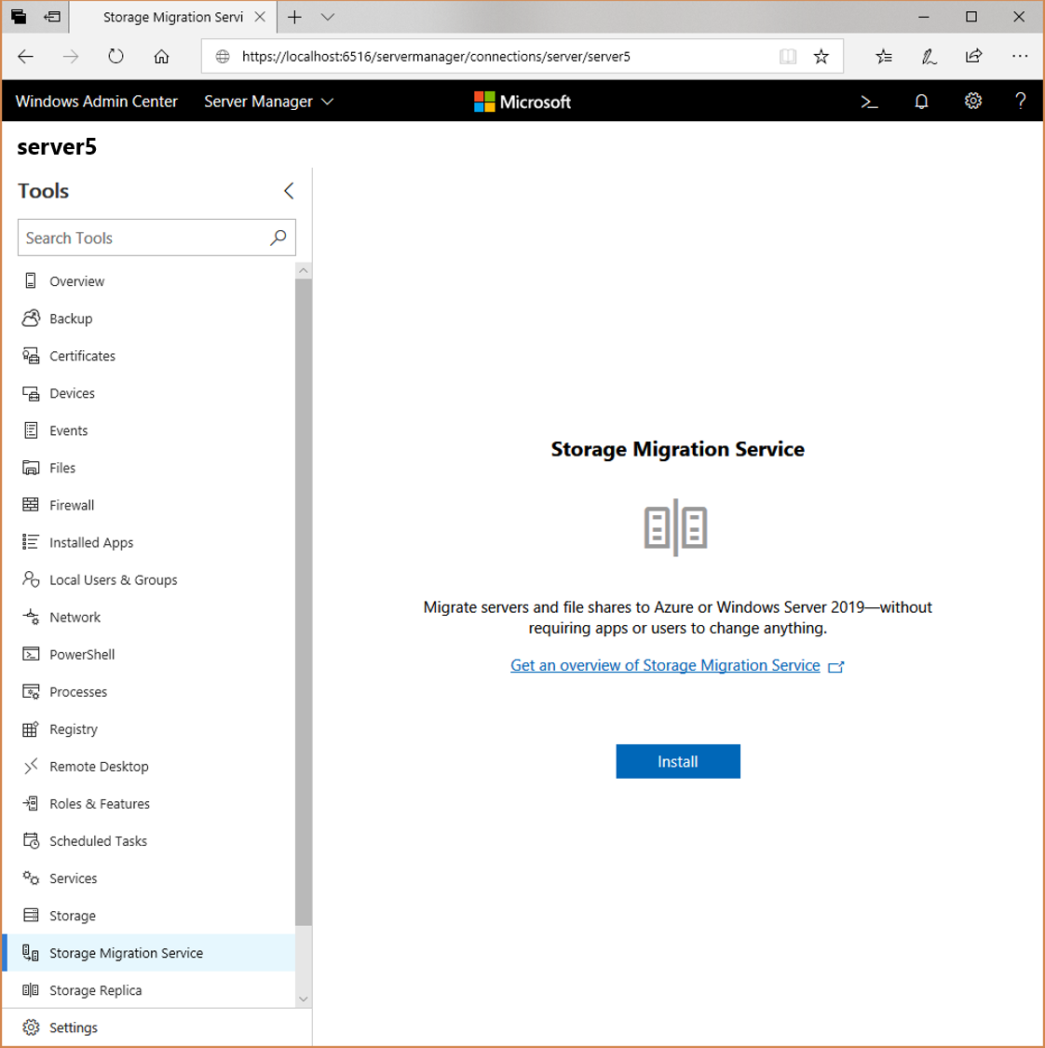Open the Storage Migration Service overview link
1045x1048 pixels.
point(665,665)
